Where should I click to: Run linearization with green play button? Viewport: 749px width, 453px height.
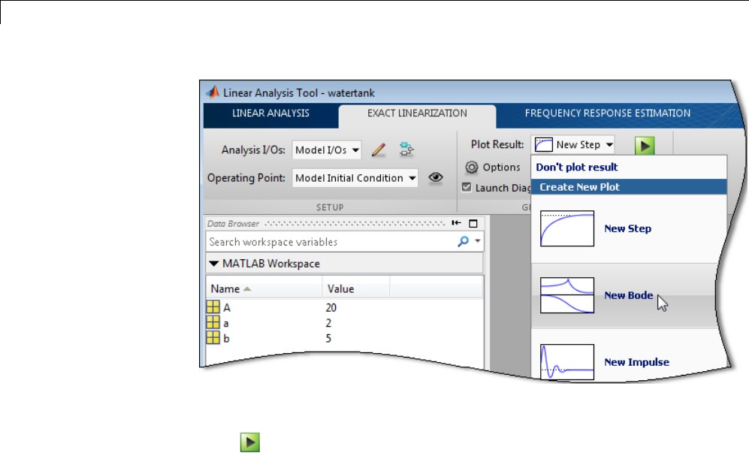click(645, 145)
